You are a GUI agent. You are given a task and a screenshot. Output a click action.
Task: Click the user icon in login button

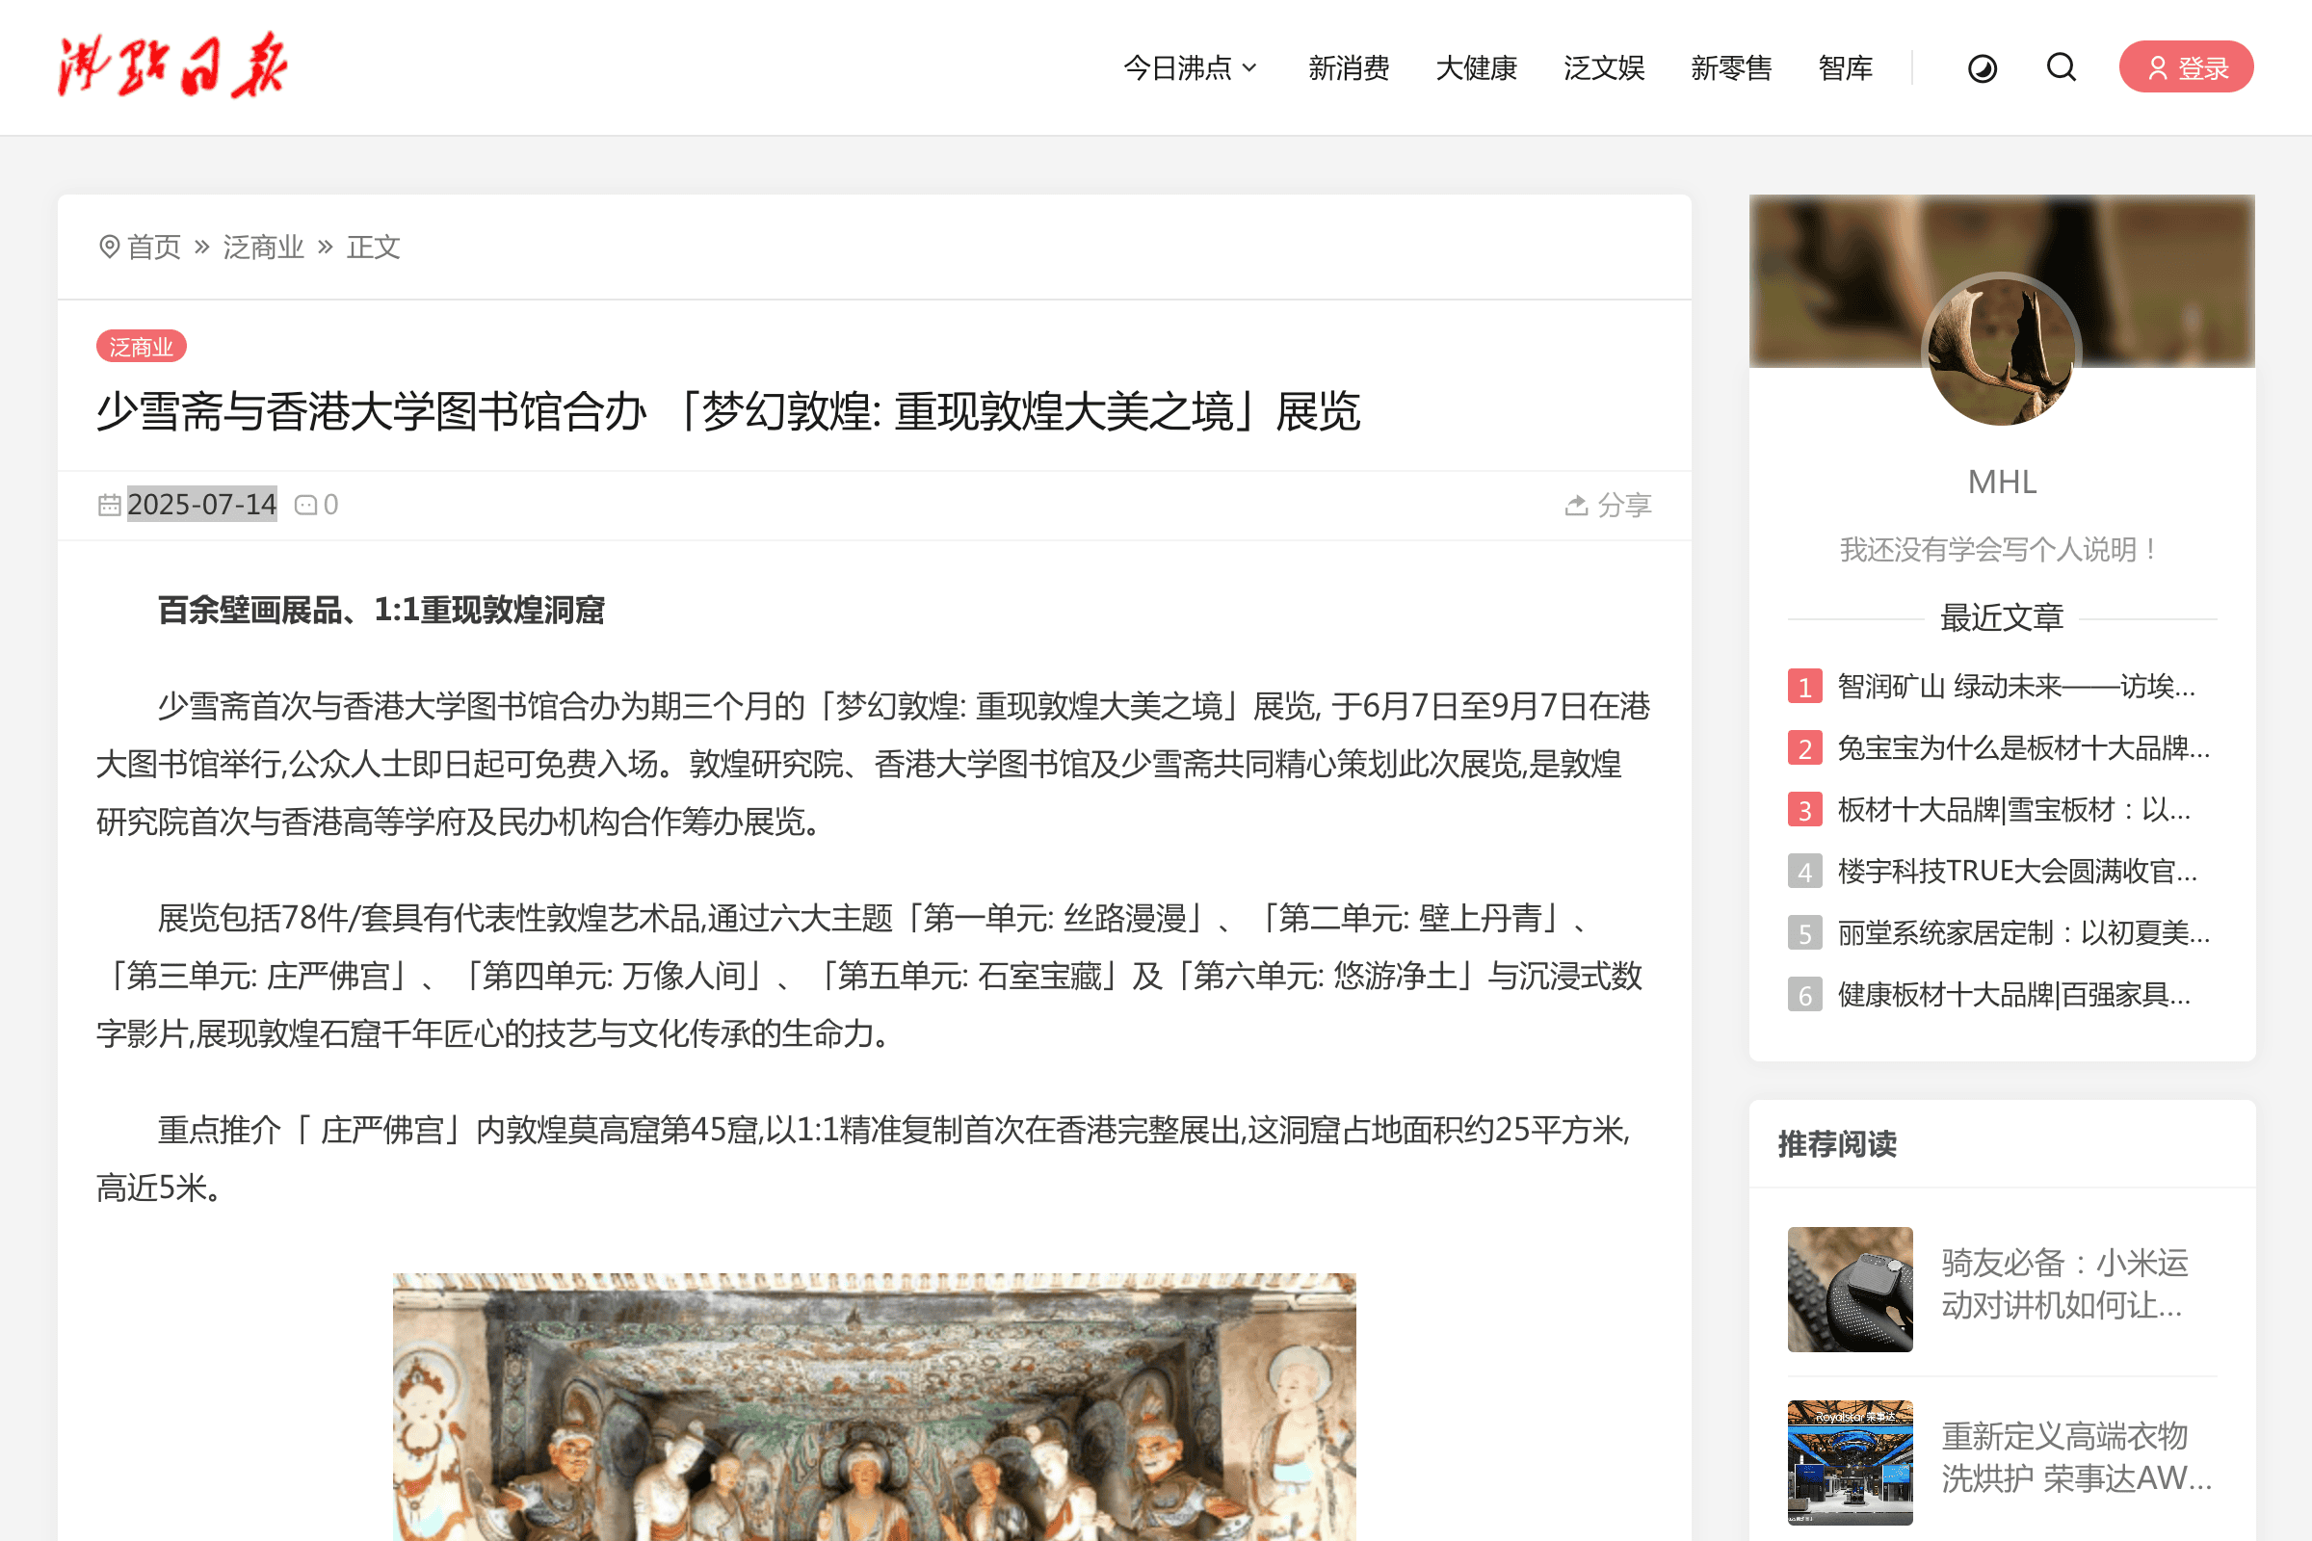2158,67
